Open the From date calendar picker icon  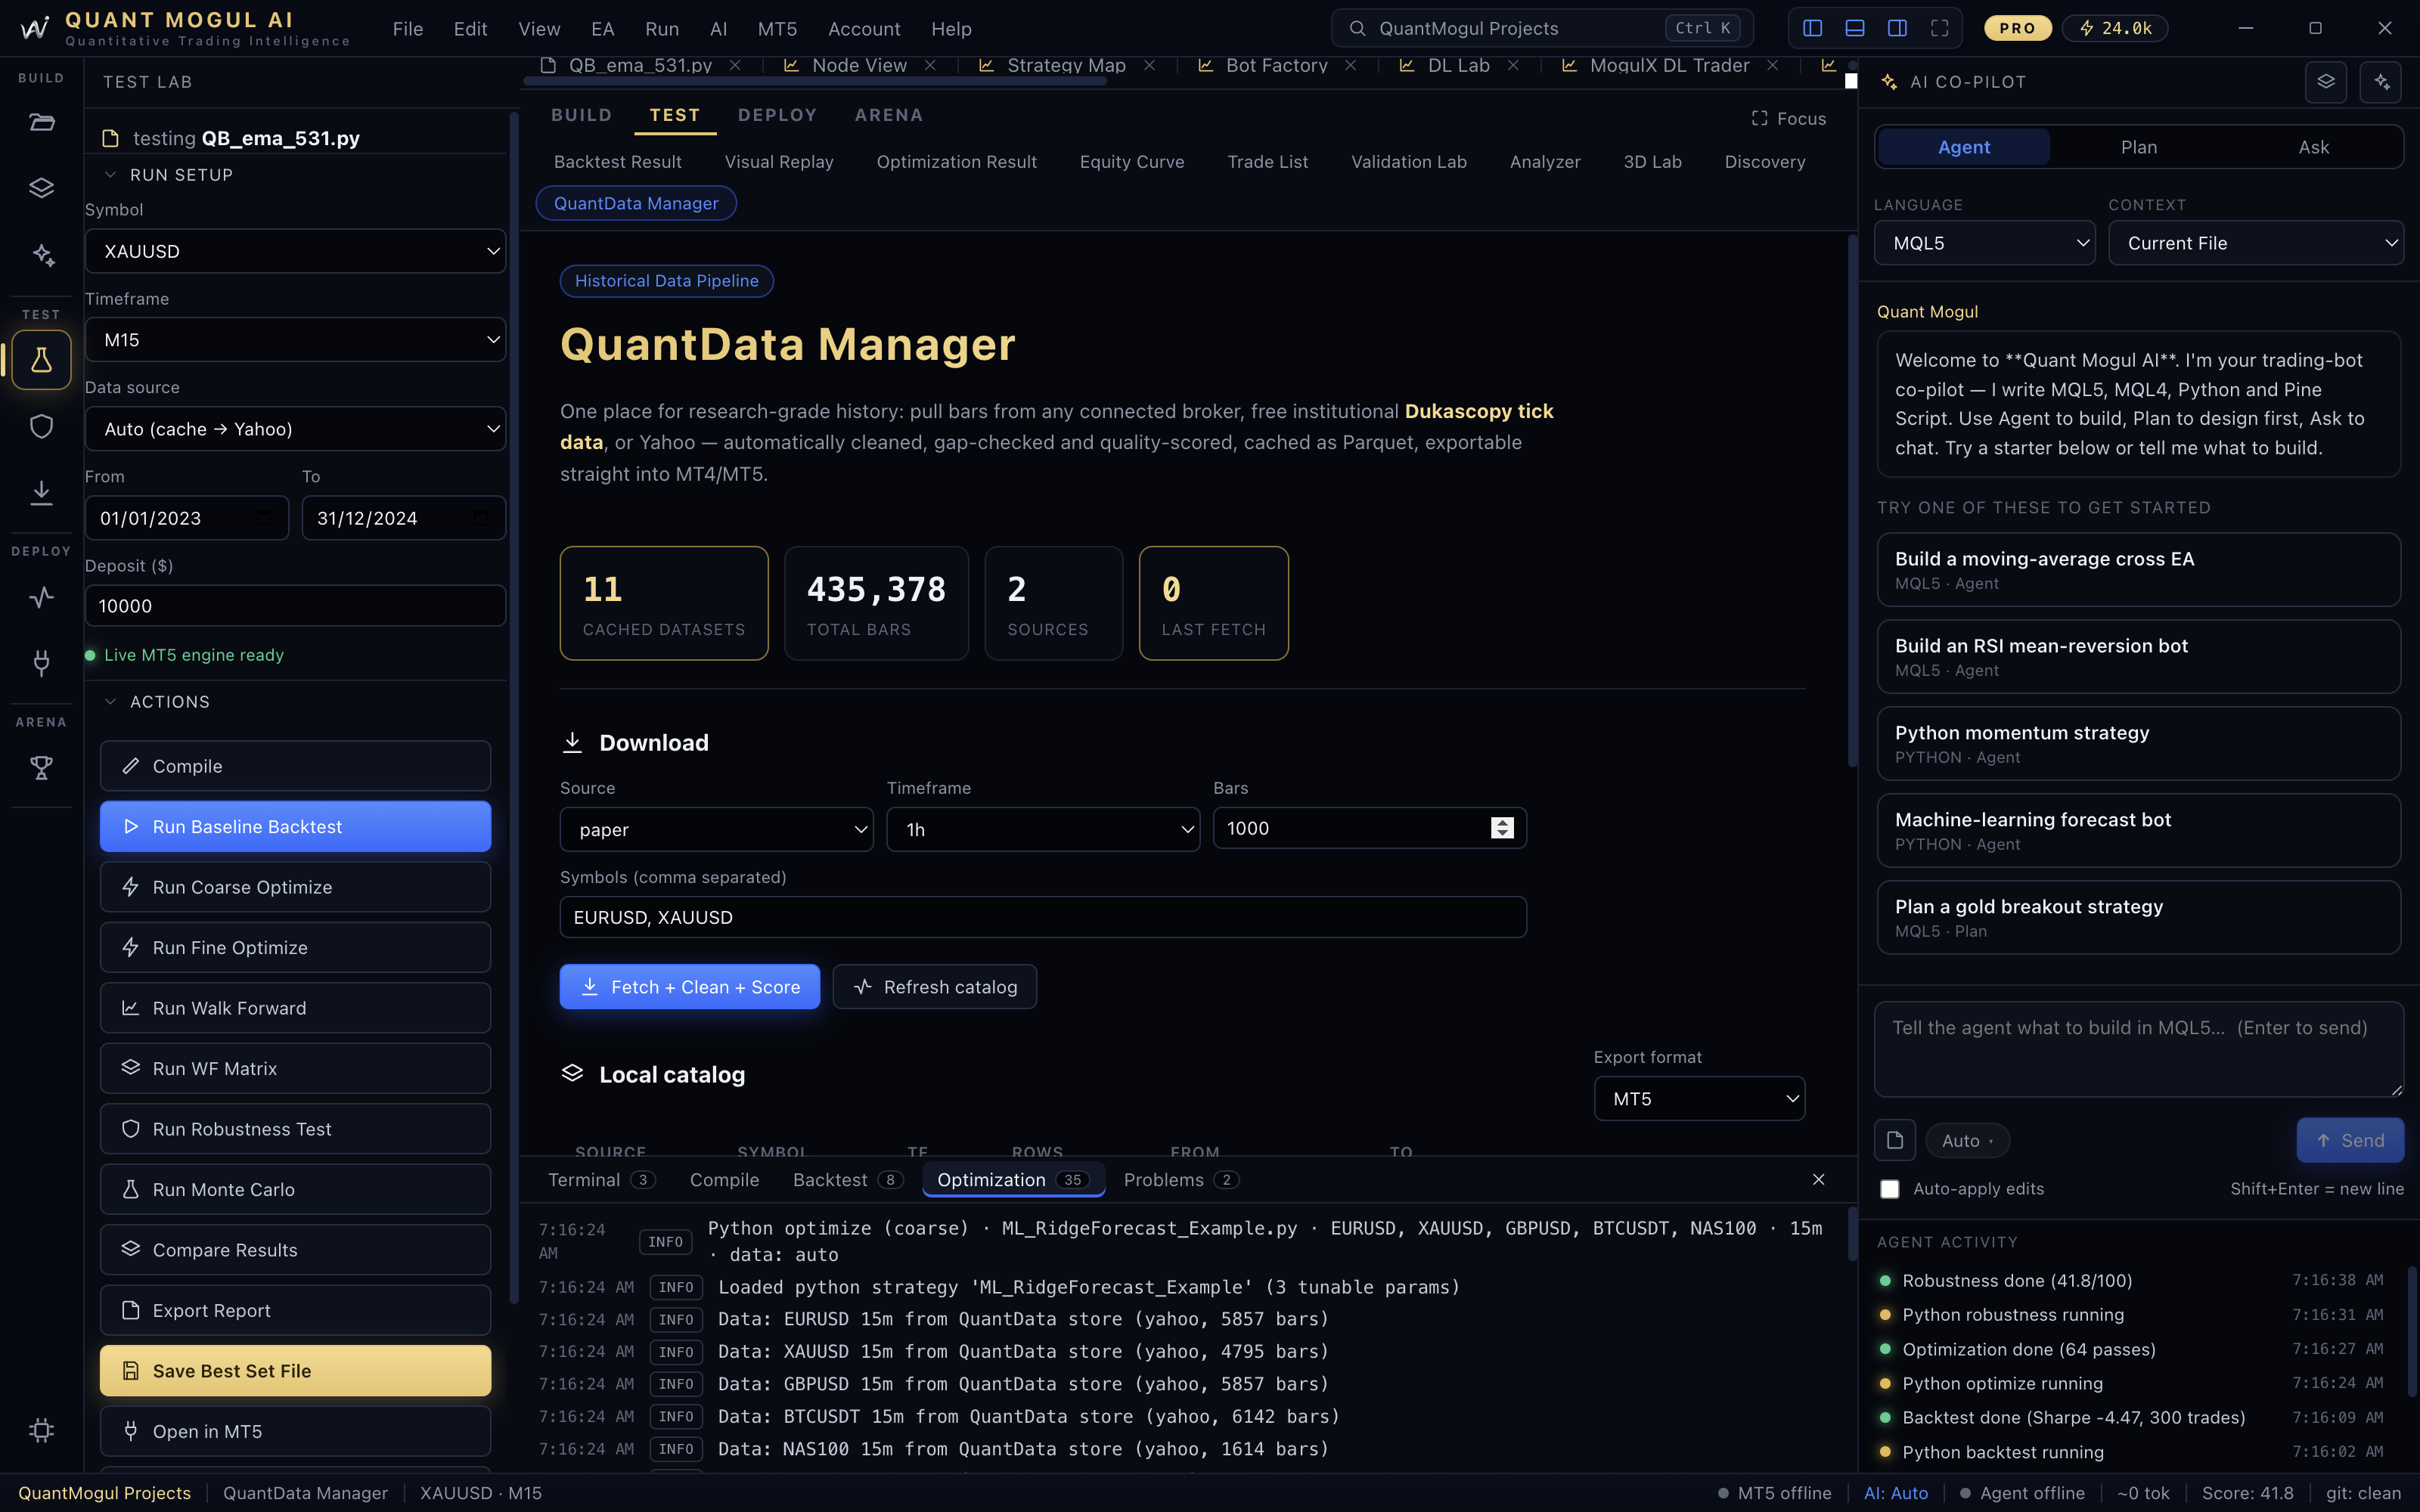coord(264,518)
